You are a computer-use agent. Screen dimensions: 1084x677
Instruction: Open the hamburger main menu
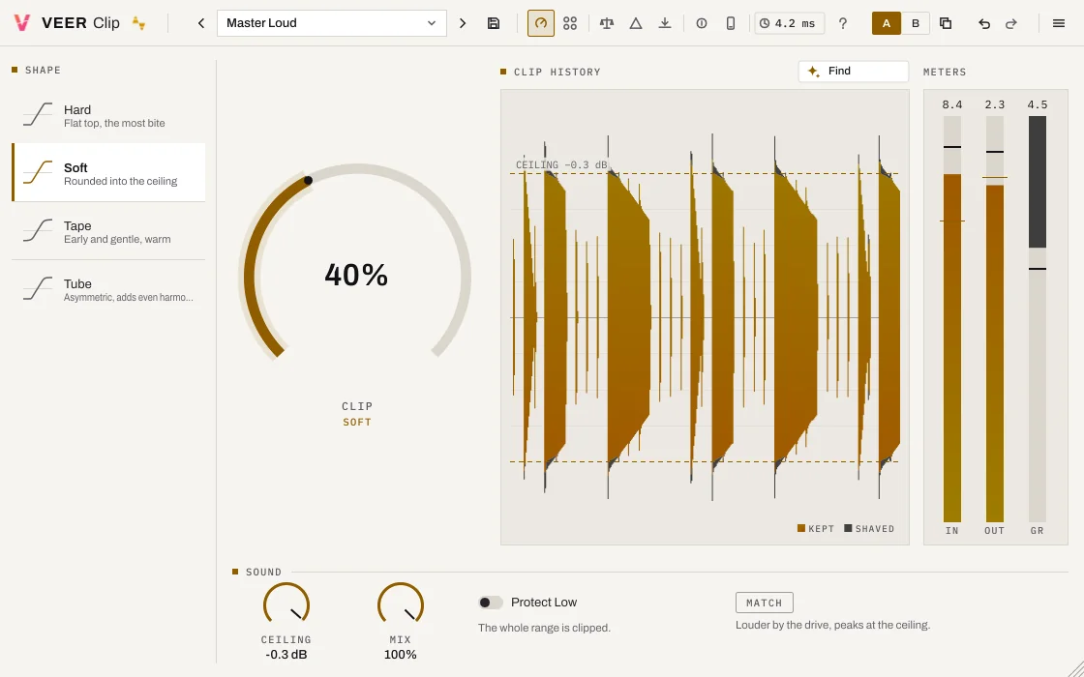[x=1059, y=23]
